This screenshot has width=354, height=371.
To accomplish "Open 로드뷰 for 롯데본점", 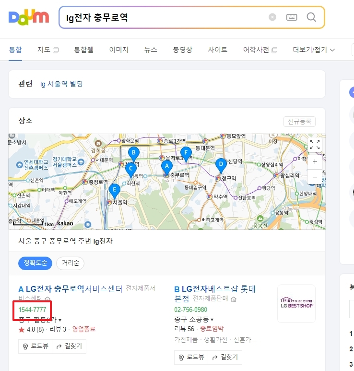I will [x=191, y=357].
